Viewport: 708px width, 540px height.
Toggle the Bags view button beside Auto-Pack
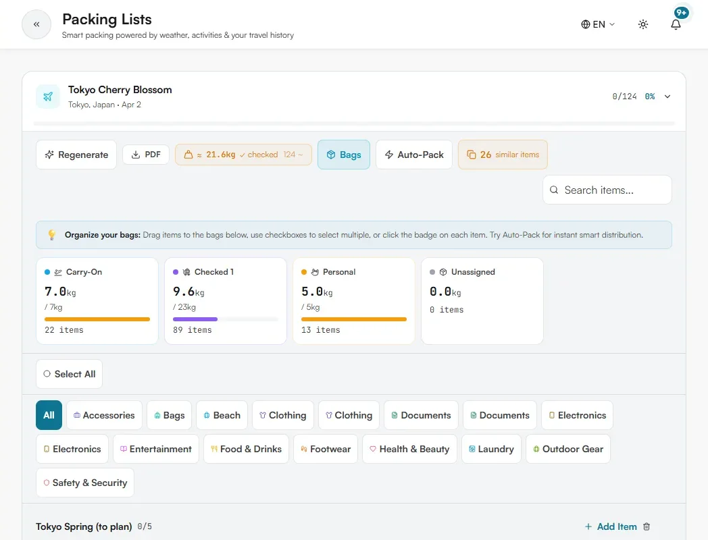[344, 155]
